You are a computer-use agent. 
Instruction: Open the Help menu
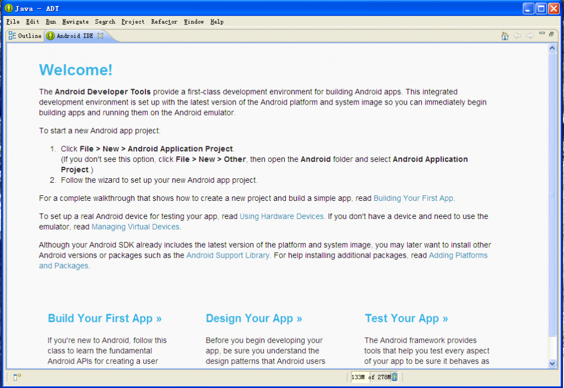[x=217, y=21]
